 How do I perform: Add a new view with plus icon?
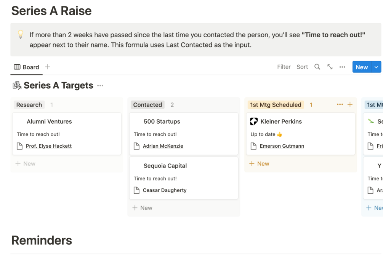tap(48, 67)
